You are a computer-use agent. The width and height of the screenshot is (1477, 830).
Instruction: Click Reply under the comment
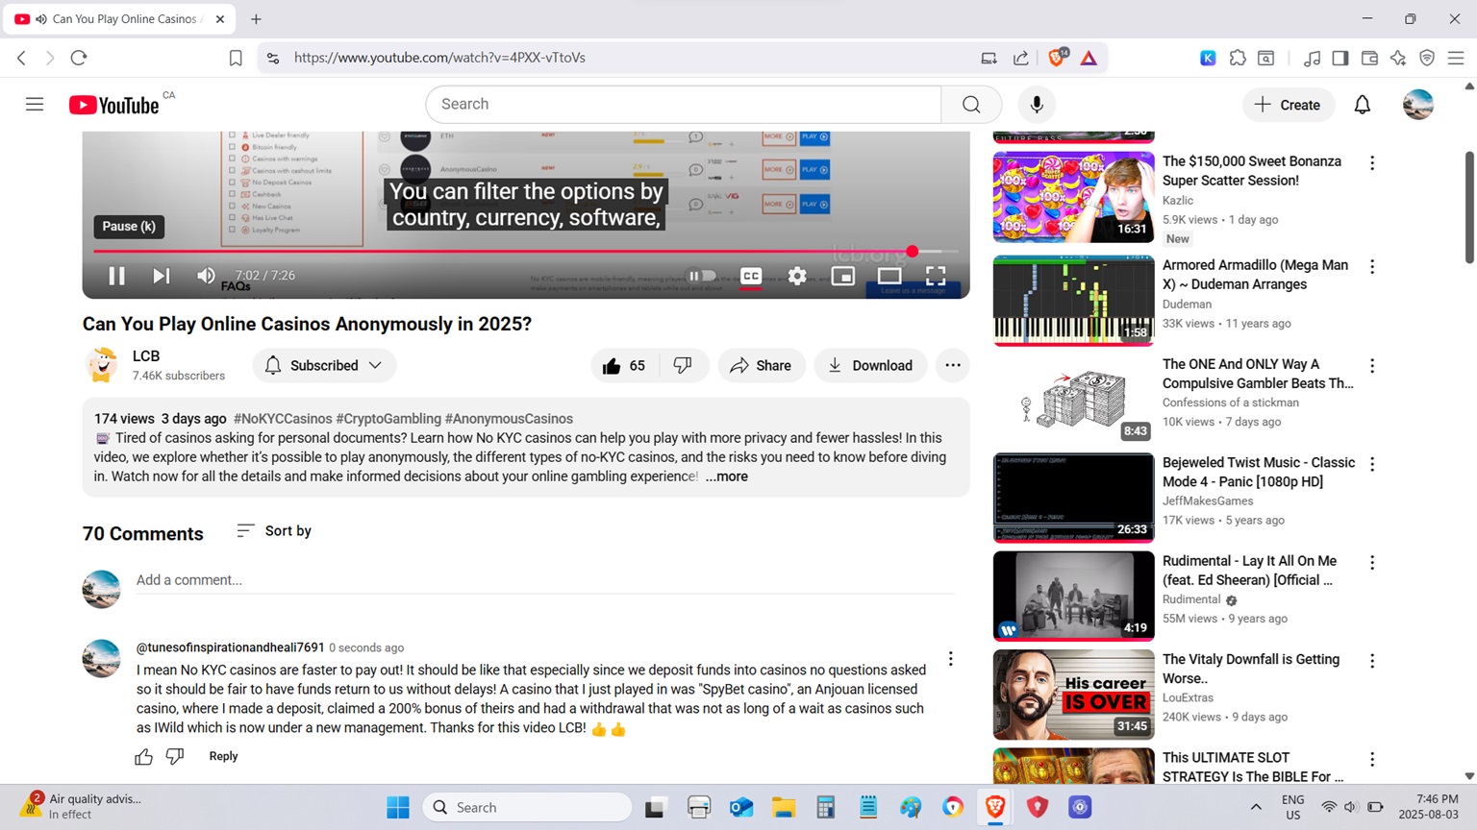(223, 756)
